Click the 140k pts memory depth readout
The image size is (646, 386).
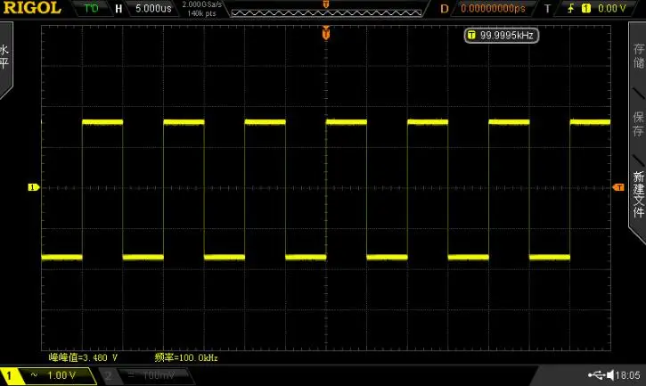202,13
